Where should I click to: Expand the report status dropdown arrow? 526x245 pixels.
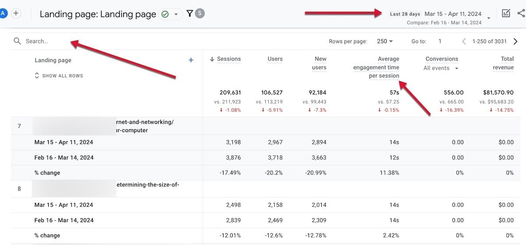pyautogui.click(x=176, y=14)
